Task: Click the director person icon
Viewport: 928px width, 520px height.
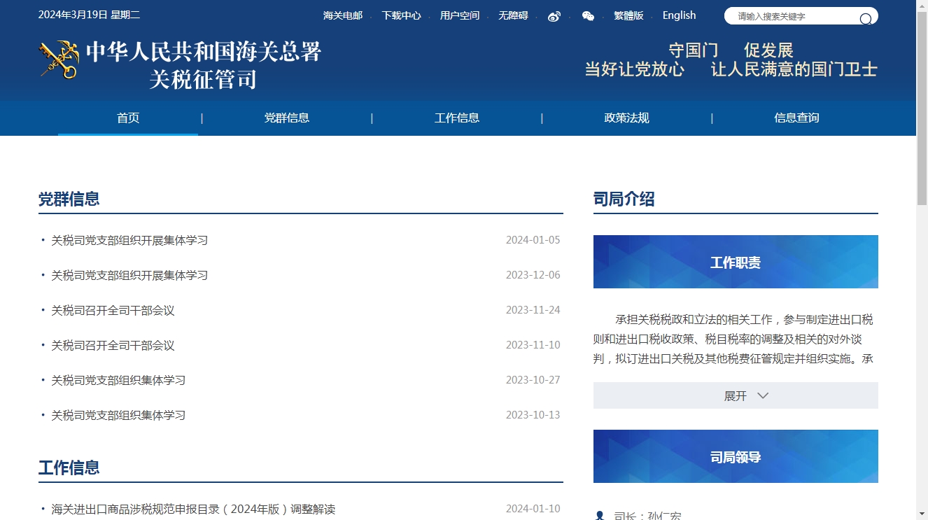Action: 600,516
